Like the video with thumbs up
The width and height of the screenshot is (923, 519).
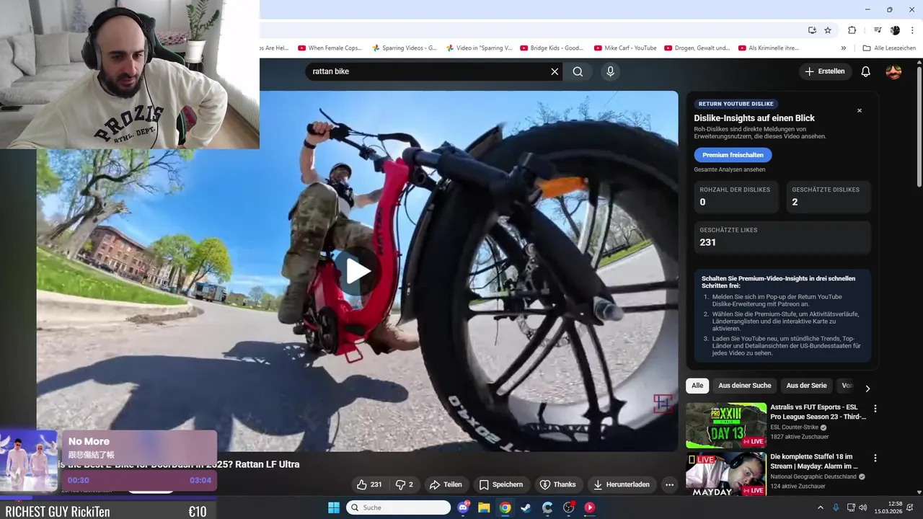click(369, 484)
